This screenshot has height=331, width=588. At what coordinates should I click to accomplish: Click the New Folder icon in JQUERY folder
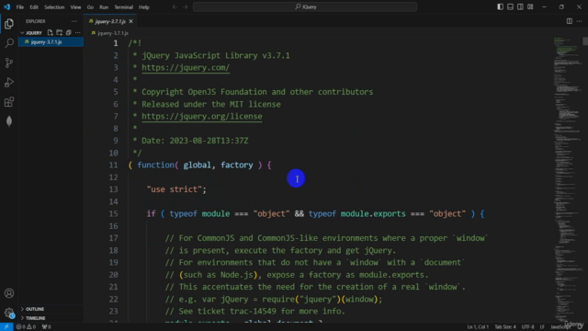click(59, 33)
